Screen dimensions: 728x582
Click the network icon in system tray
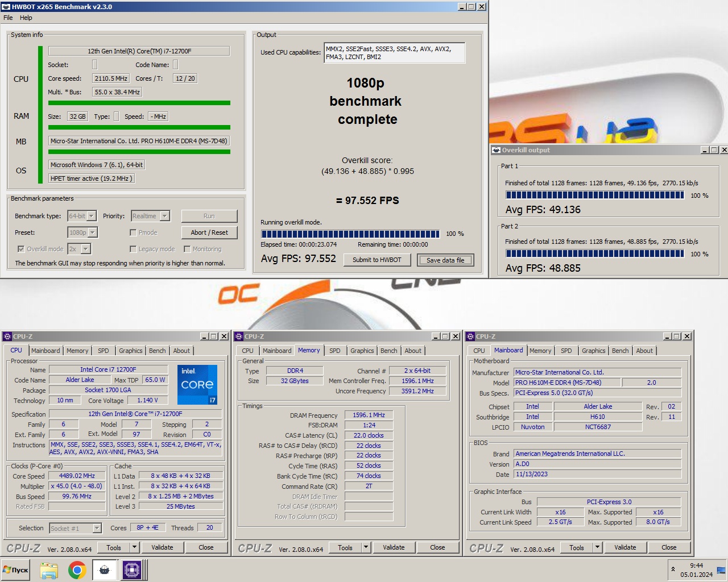(721, 569)
